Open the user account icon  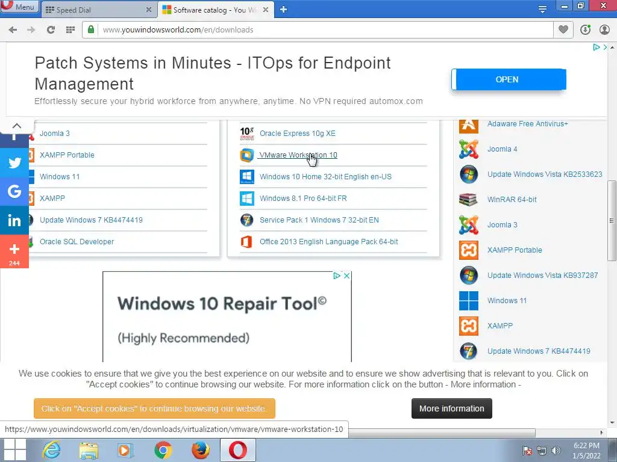click(604, 30)
